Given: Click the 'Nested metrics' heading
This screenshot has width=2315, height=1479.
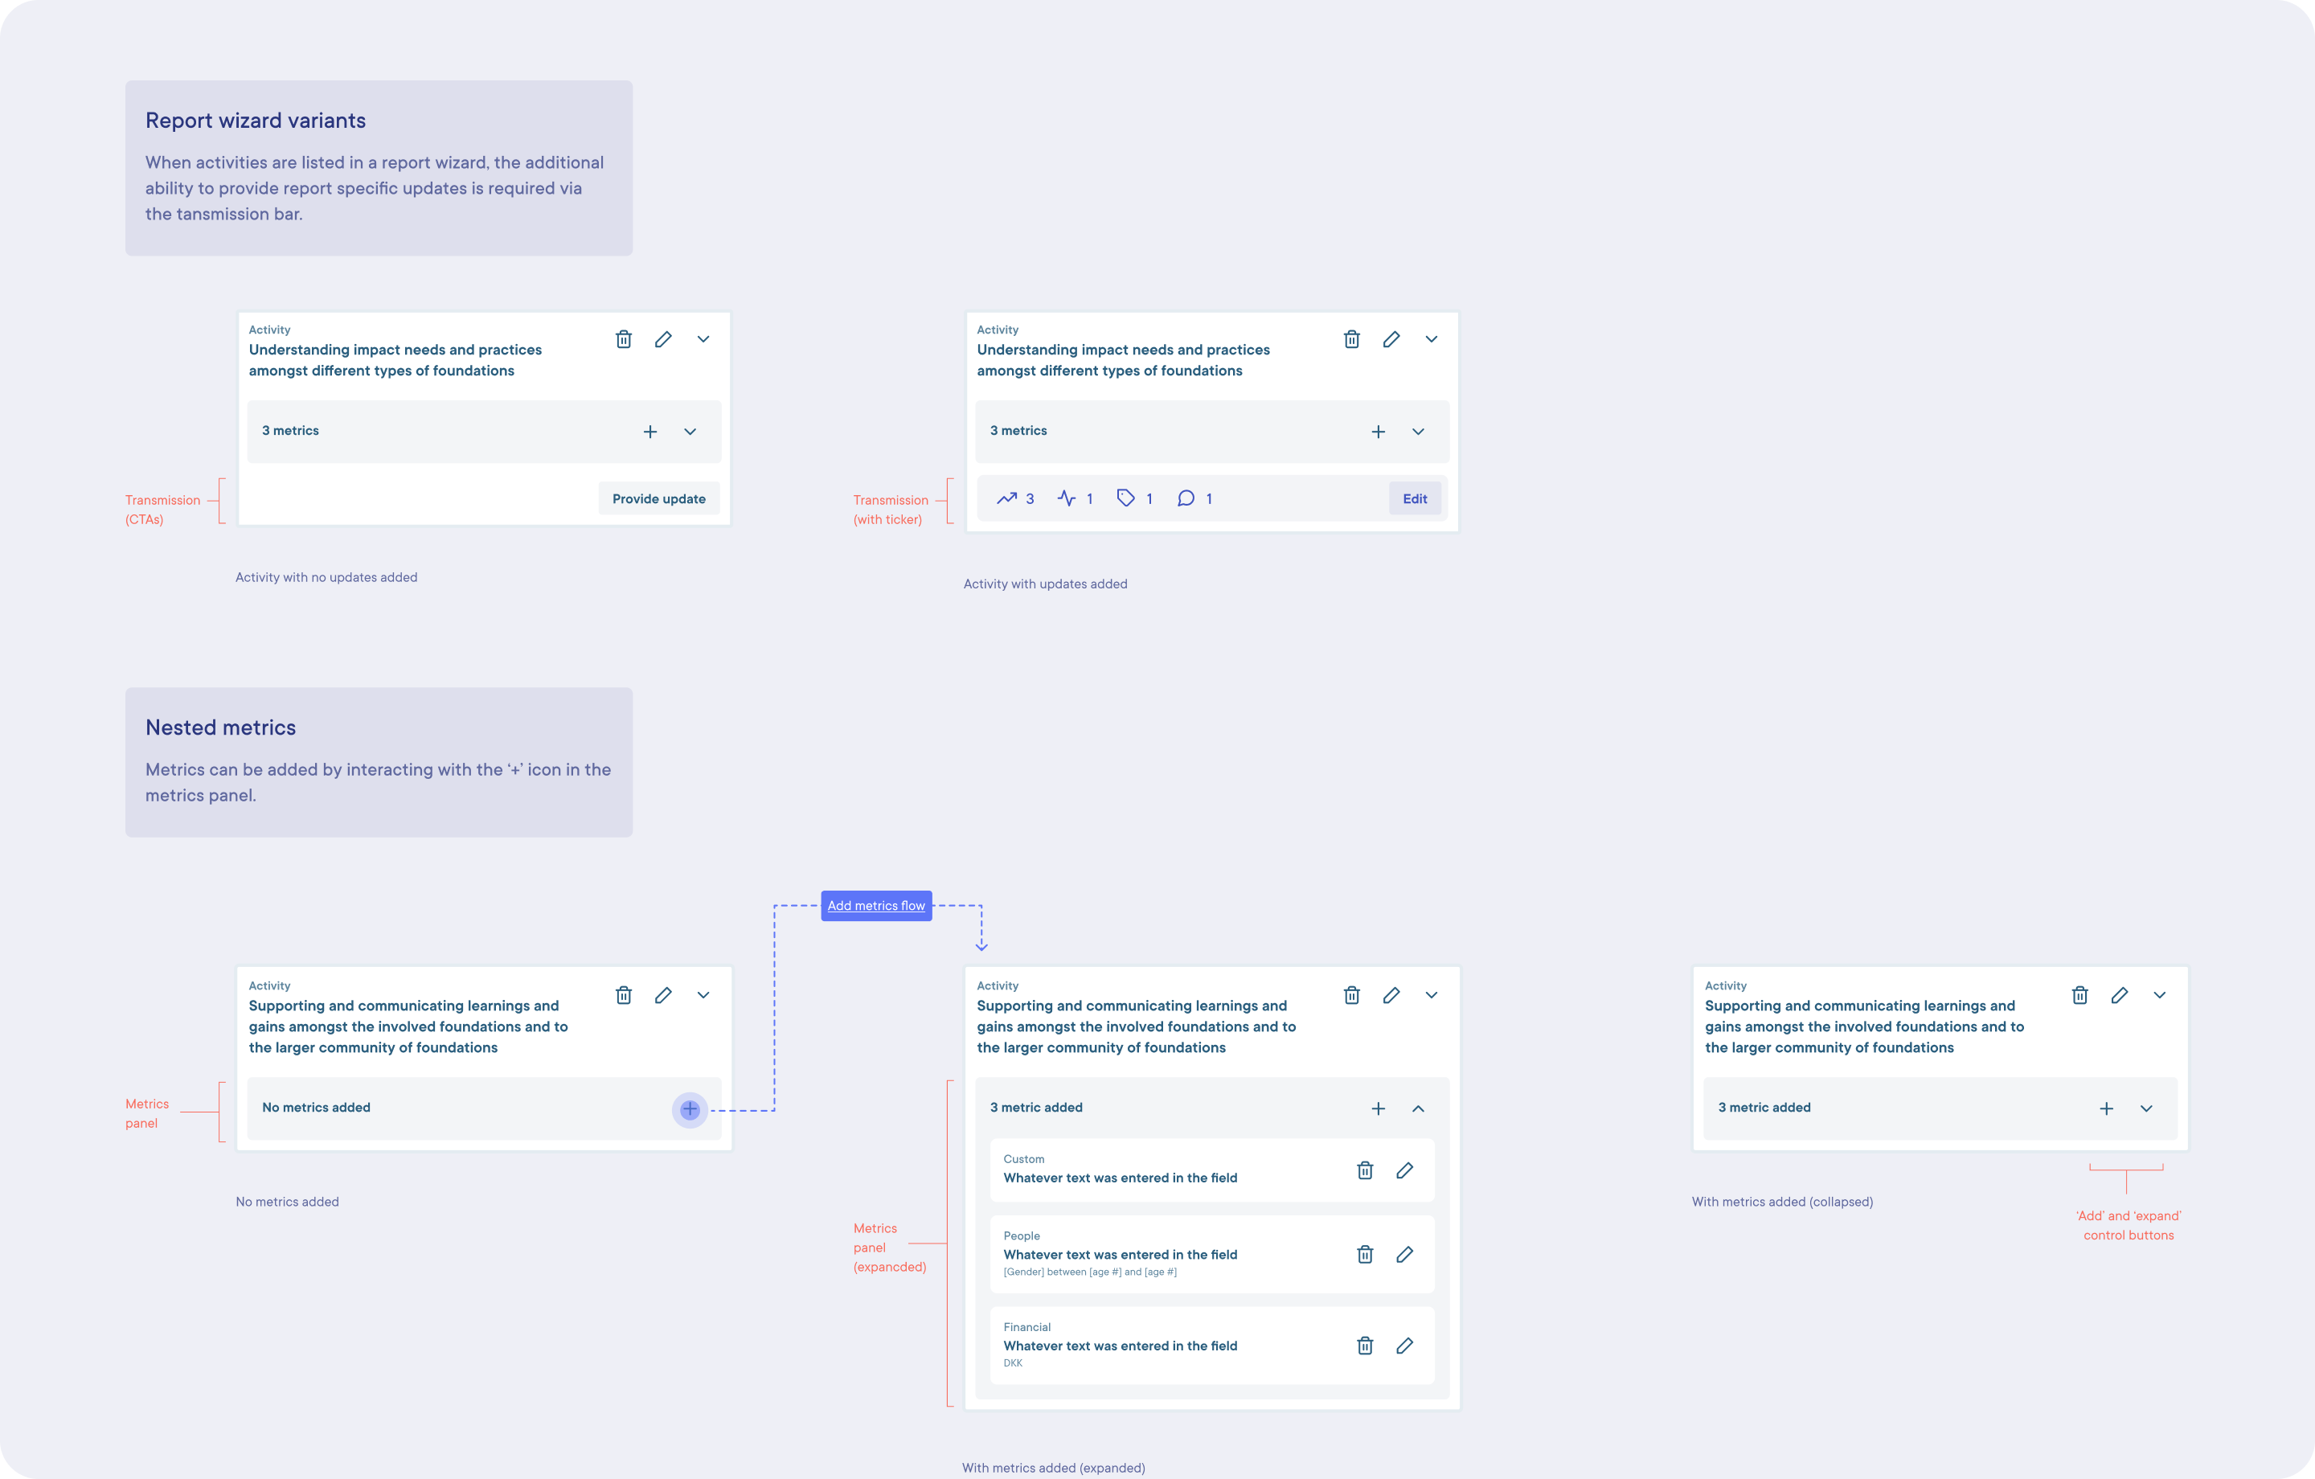Looking at the screenshot, I should pos(221,728).
